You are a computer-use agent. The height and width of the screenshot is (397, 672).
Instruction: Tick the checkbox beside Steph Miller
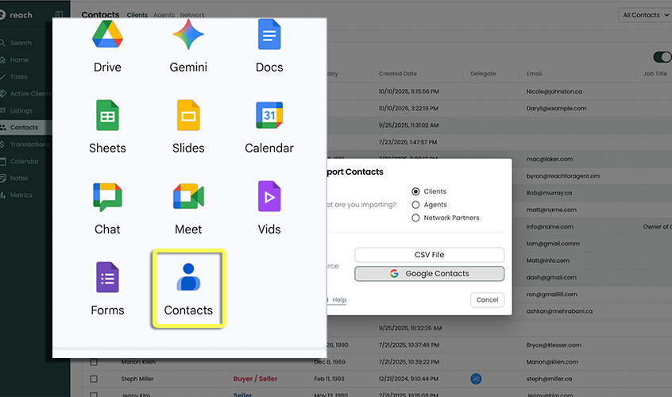tap(94, 379)
